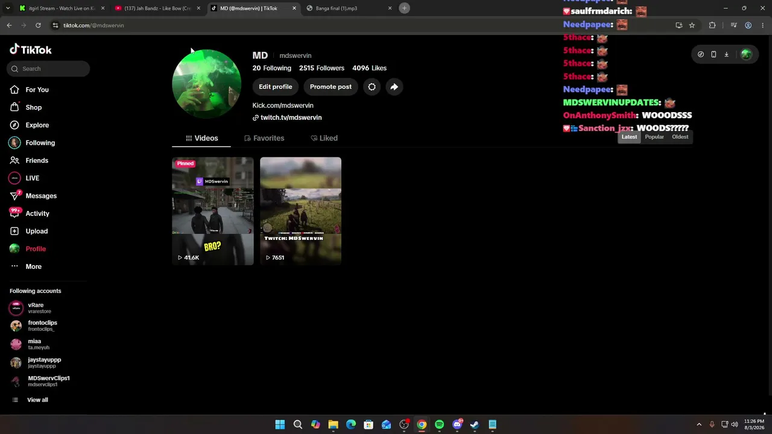772x434 pixels.
Task: Open the TikTok Shop page
Action: [x=25, y=107]
